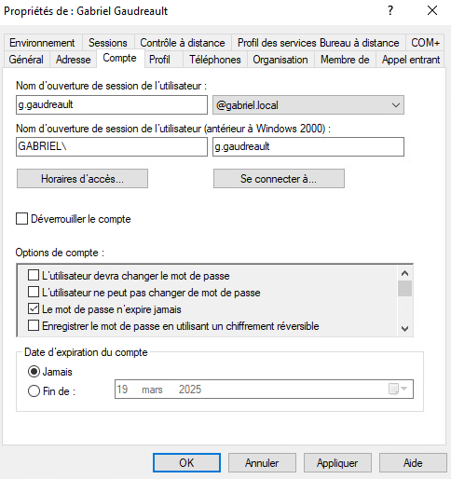Select the Fin de radio button
This screenshot has height=479, width=451.
click(34, 390)
